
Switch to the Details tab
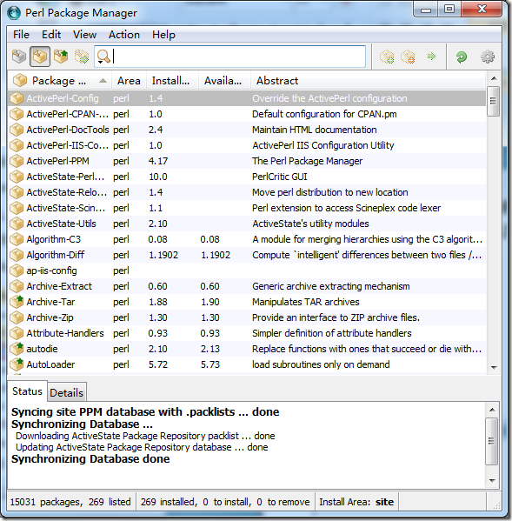[66, 392]
